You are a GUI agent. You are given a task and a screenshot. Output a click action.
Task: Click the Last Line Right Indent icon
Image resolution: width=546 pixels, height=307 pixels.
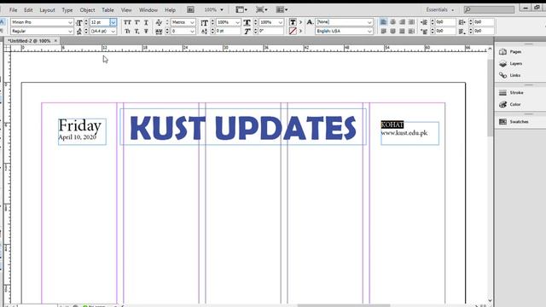click(462, 32)
